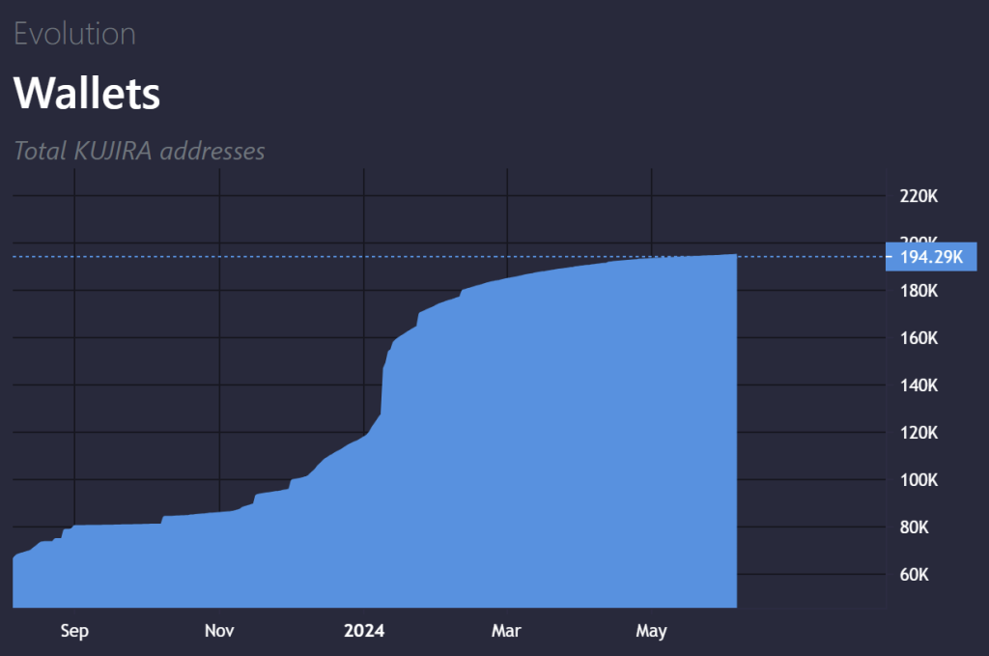
Task: Click the 120K value axis label
Action: pos(918,433)
